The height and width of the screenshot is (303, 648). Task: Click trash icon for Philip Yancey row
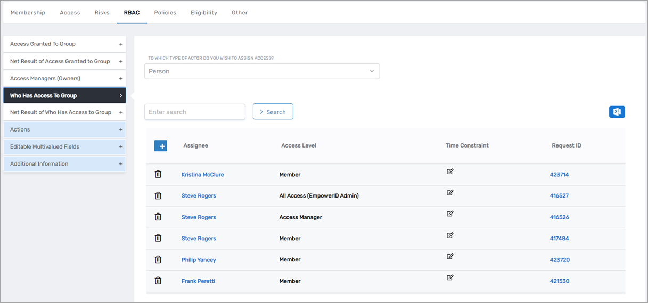coord(158,260)
